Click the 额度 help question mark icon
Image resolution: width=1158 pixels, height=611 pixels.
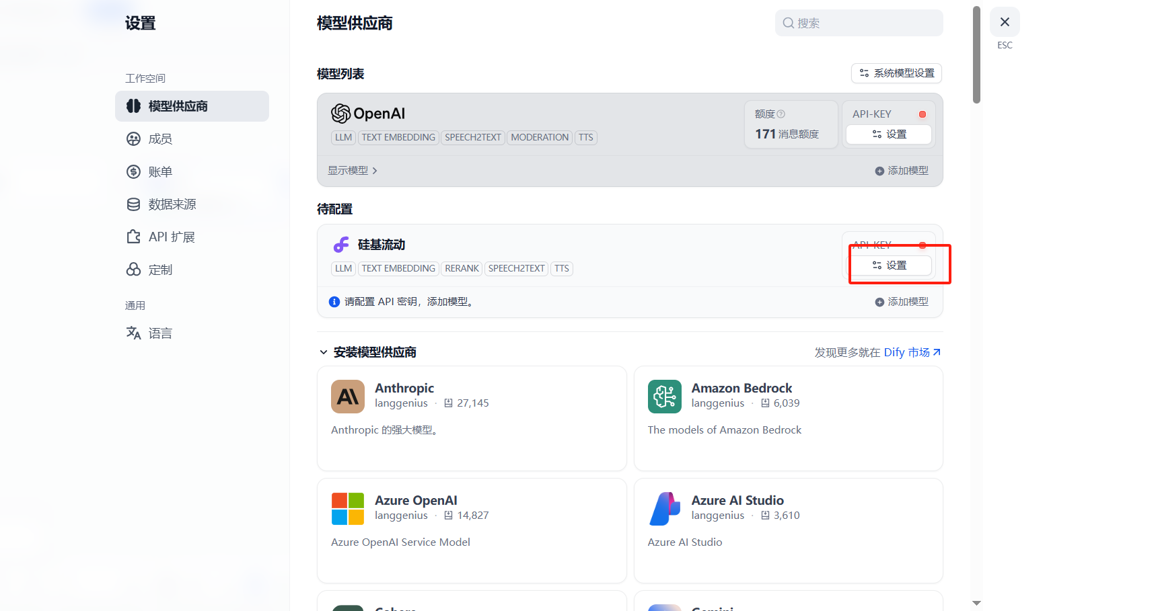(x=781, y=114)
